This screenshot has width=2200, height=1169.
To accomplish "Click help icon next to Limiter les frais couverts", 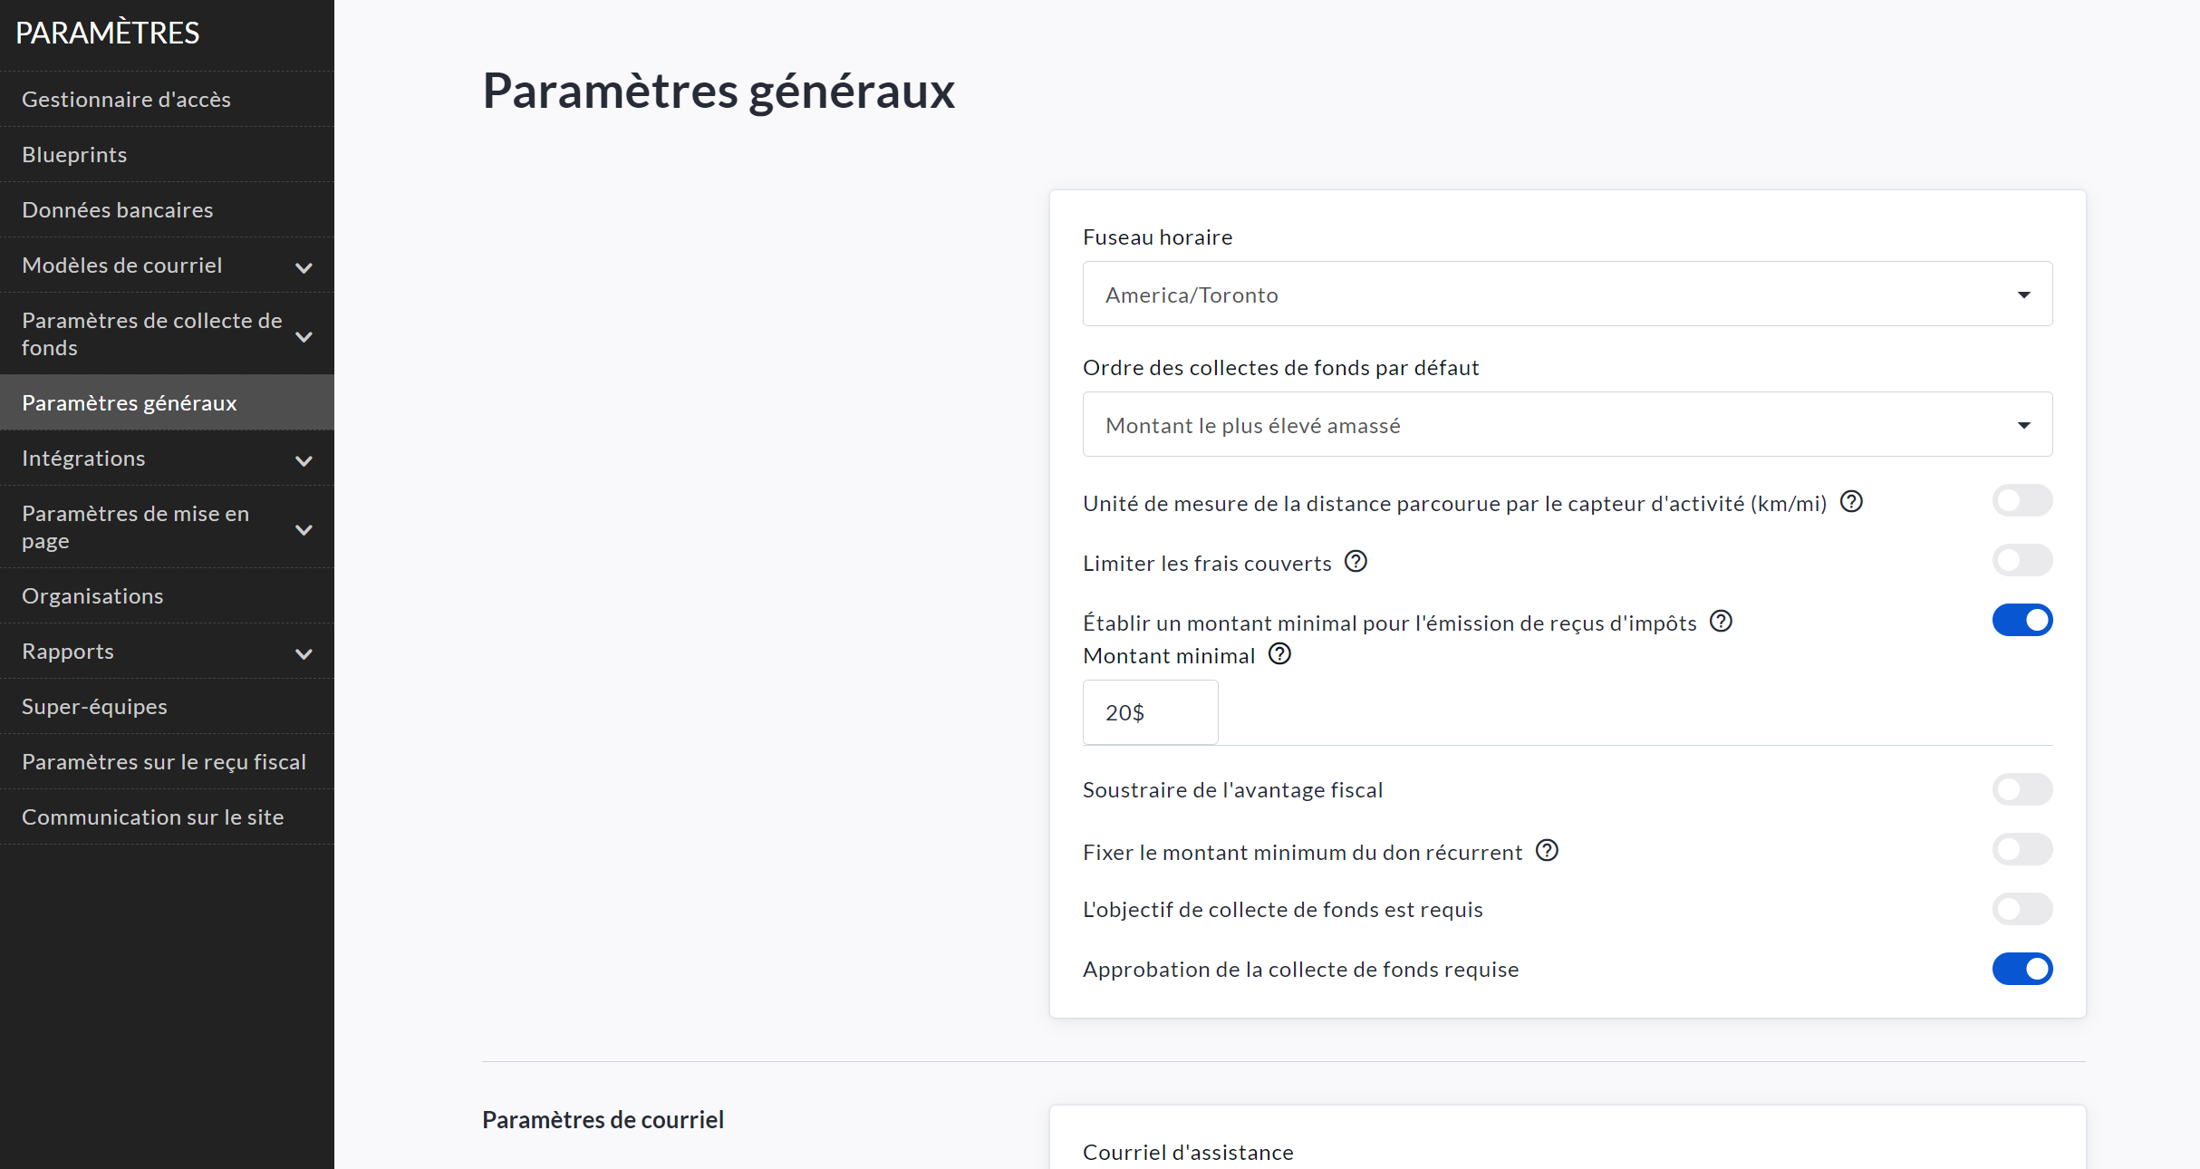I will point(1356,562).
